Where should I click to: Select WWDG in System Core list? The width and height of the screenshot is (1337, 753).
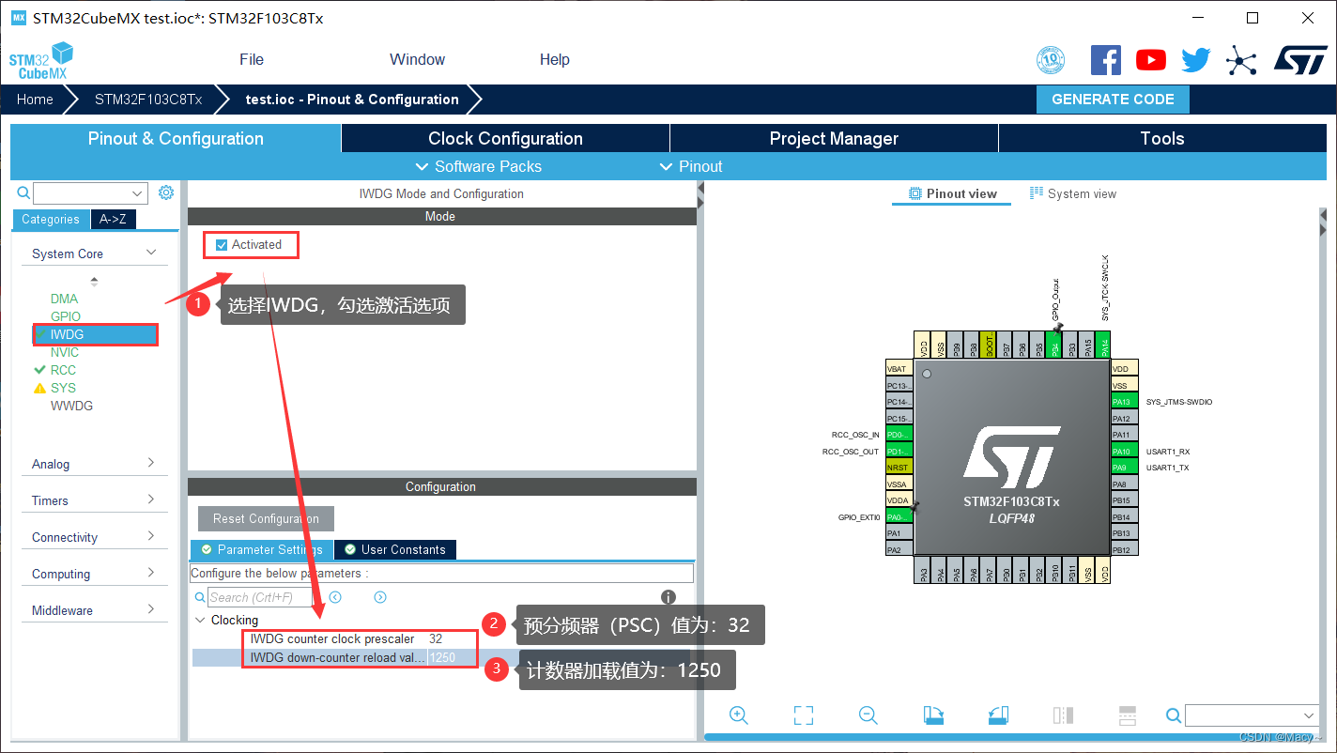pyautogui.click(x=71, y=406)
